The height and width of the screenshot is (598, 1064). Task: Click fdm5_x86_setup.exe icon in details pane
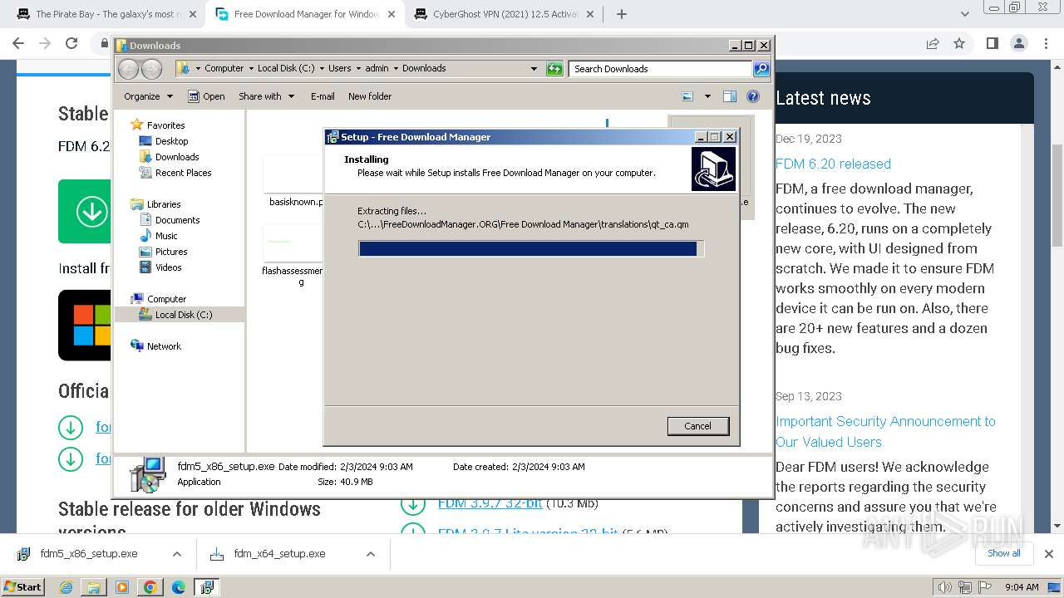click(x=149, y=475)
